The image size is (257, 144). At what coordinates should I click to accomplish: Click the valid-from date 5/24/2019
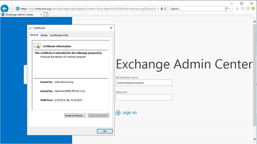(60, 100)
